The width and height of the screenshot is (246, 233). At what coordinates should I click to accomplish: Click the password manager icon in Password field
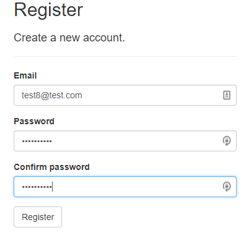pyautogui.click(x=227, y=141)
